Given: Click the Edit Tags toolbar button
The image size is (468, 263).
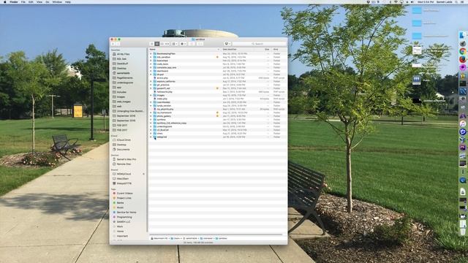Looking at the screenshot, I should pyautogui.click(x=200, y=44).
